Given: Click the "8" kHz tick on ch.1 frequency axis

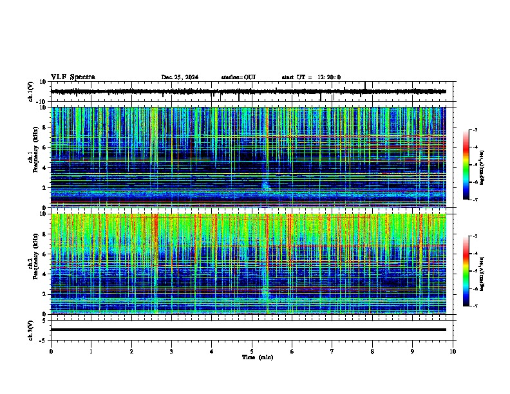Looking at the screenshot, I should point(44,127).
